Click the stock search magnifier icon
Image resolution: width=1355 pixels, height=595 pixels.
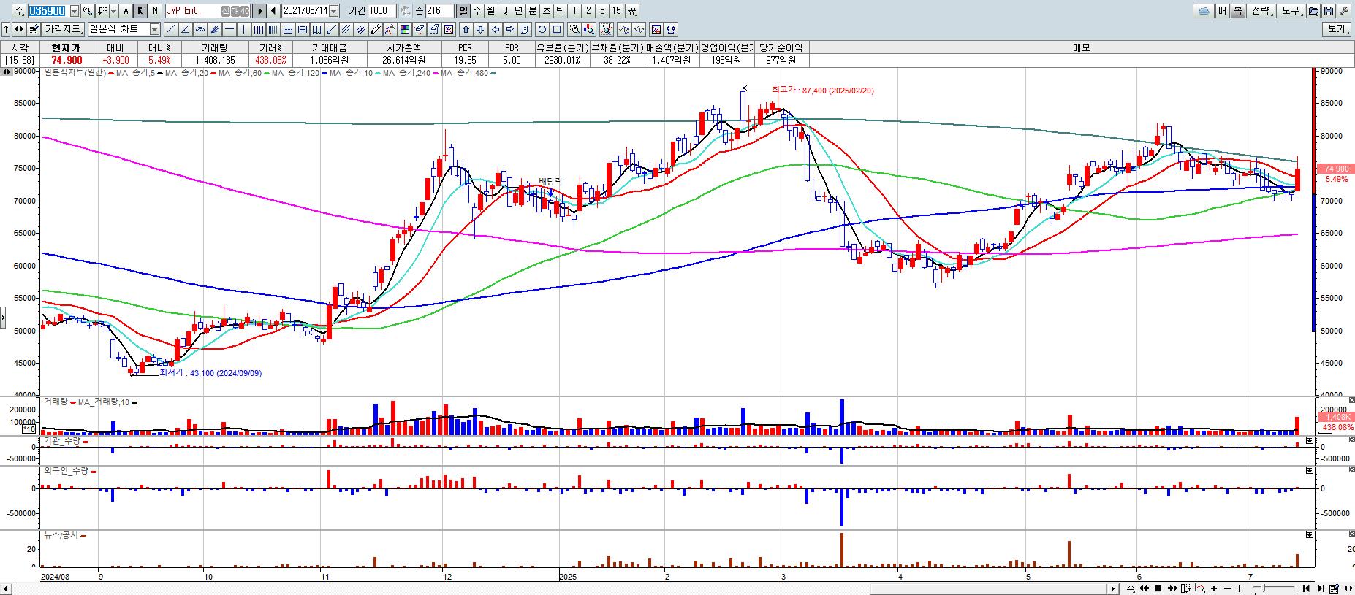click(88, 11)
